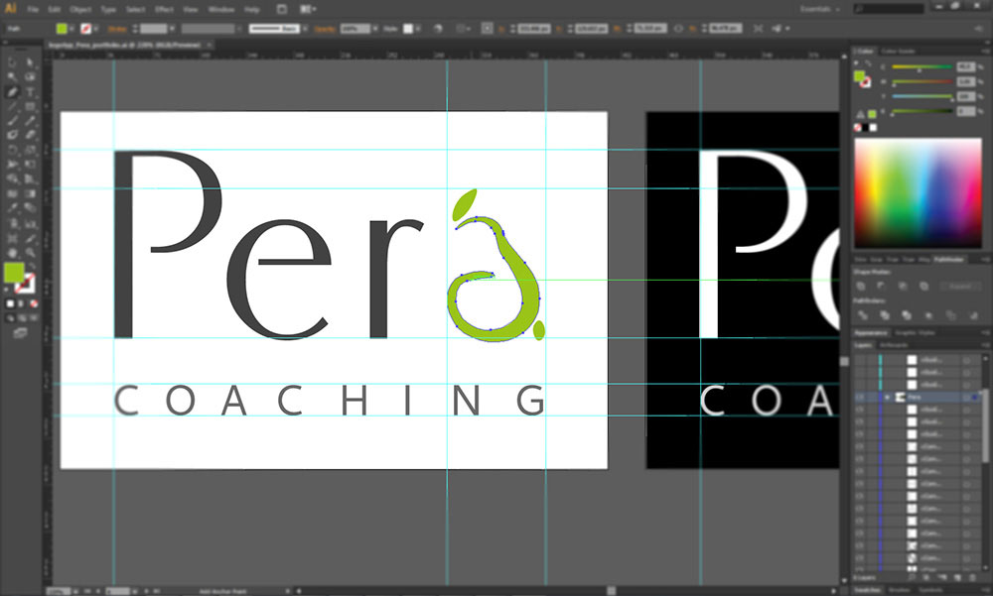Select the Type tool

pyautogui.click(x=31, y=91)
